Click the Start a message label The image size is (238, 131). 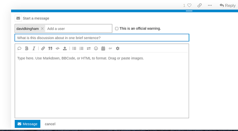pos(36,18)
